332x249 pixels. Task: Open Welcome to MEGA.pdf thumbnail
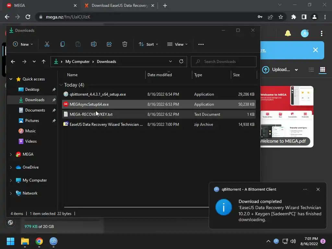[287, 117]
